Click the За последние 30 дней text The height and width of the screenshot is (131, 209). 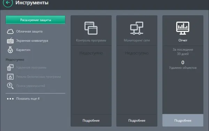(x=183, y=52)
